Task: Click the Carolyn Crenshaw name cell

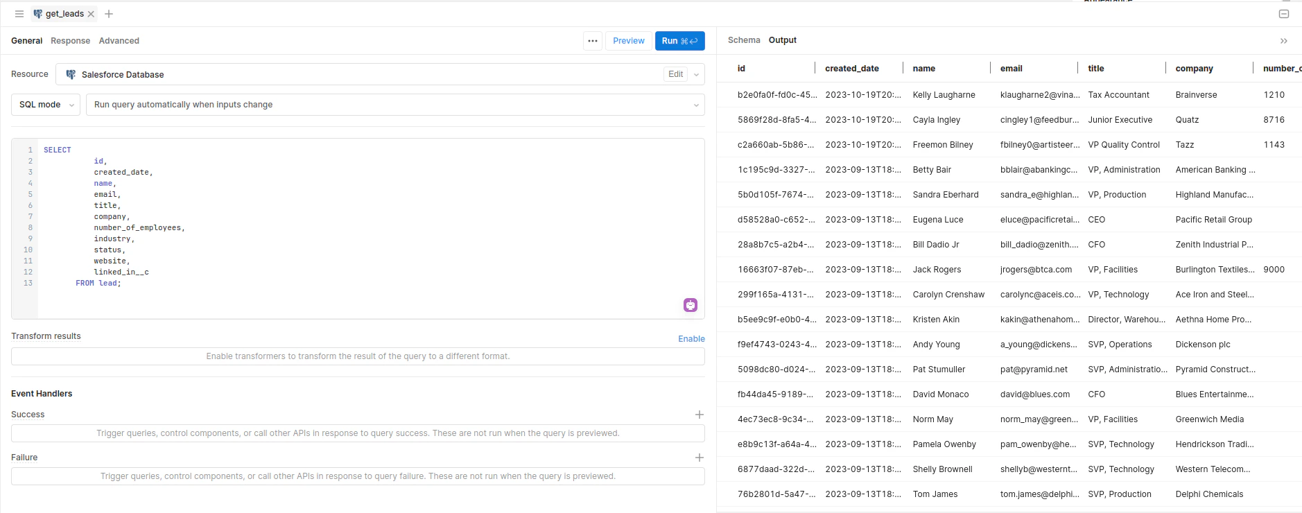Action: click(948, 295)
